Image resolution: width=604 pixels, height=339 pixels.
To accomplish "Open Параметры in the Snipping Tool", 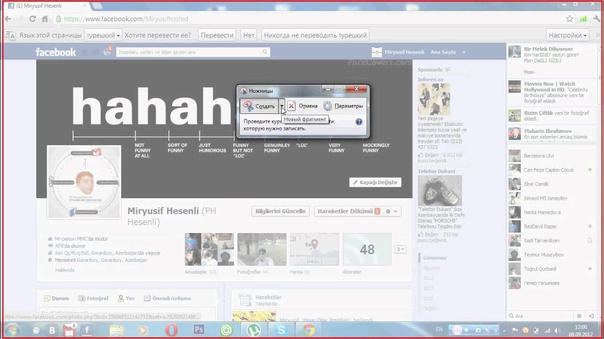I will [x=343, y=106].
